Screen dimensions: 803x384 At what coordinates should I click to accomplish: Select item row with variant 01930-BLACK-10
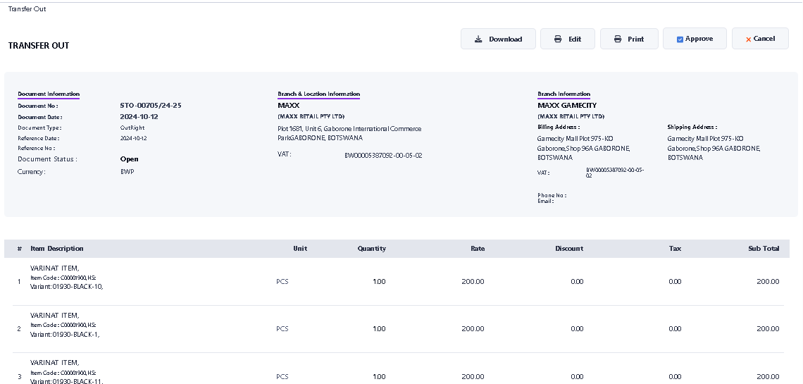click(x=66, y=286)
